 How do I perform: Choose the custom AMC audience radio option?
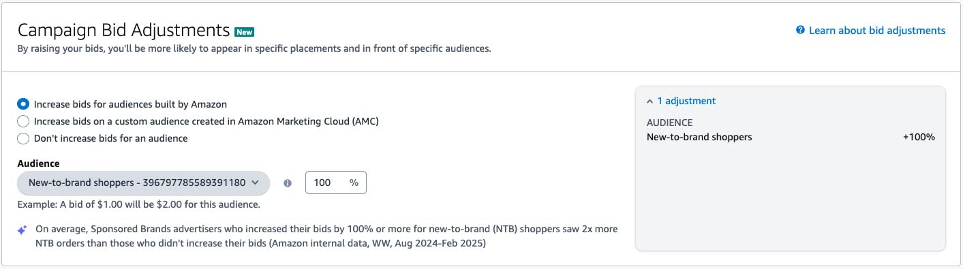click(23, 121)
